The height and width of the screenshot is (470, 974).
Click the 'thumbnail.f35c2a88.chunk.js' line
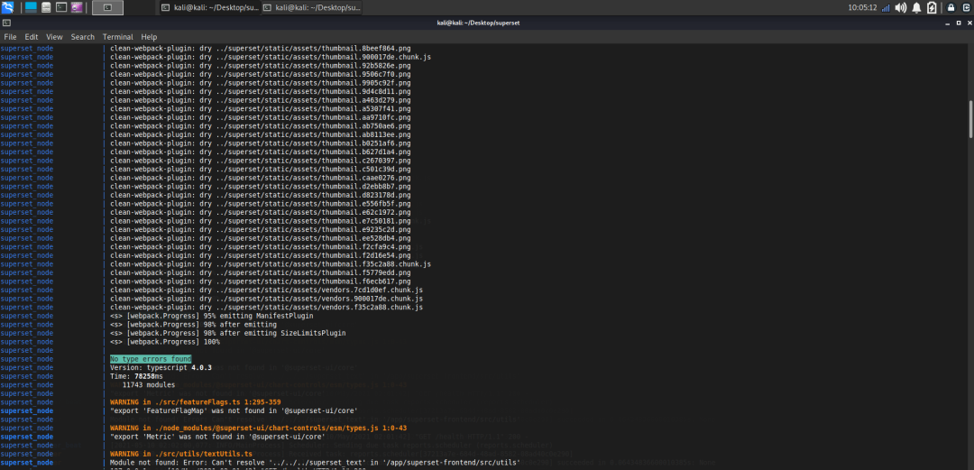pos(271,263)
